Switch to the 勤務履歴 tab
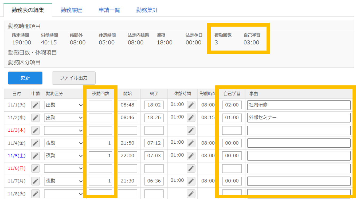 point(71,10)
